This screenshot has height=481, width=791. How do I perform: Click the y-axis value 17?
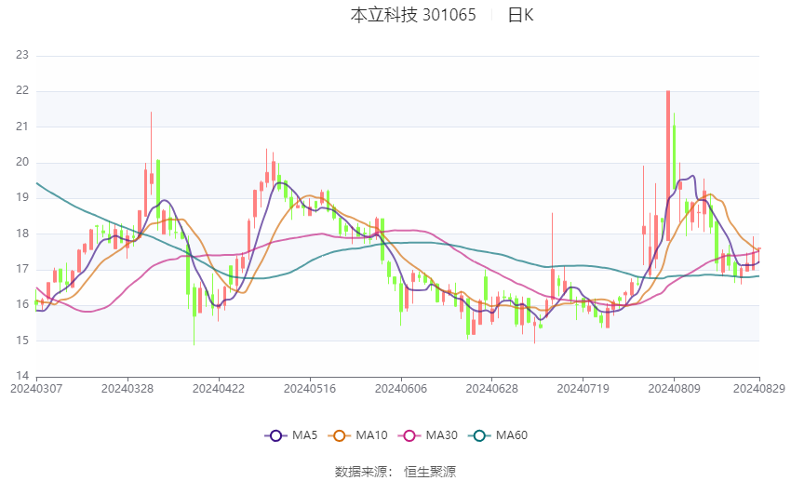pyautogui.click(x=22, y=269)
